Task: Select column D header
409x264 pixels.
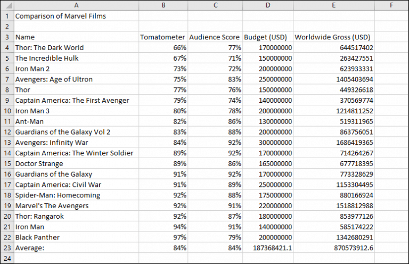Action: [x=268, y=5]
